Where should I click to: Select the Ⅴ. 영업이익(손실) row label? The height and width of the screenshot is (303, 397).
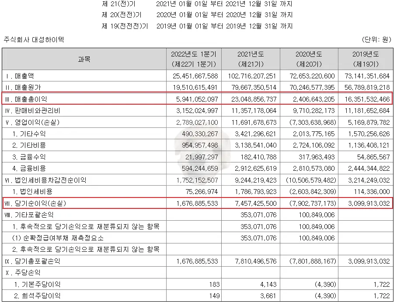[x=32, y=122]
